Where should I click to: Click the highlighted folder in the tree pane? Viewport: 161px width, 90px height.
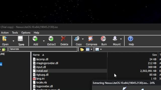1,64
